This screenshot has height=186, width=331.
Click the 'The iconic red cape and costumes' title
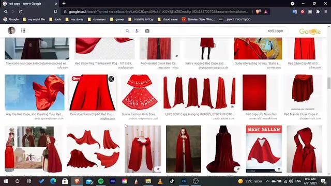click(37, 63)
